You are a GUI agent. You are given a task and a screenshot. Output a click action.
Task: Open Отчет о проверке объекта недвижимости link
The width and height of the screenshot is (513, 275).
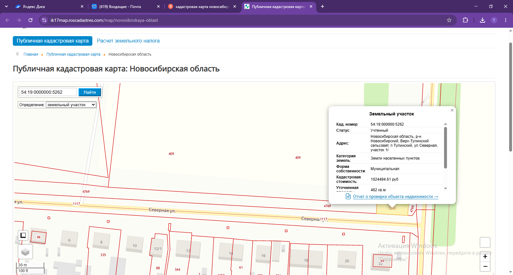(x=396, y=197)
